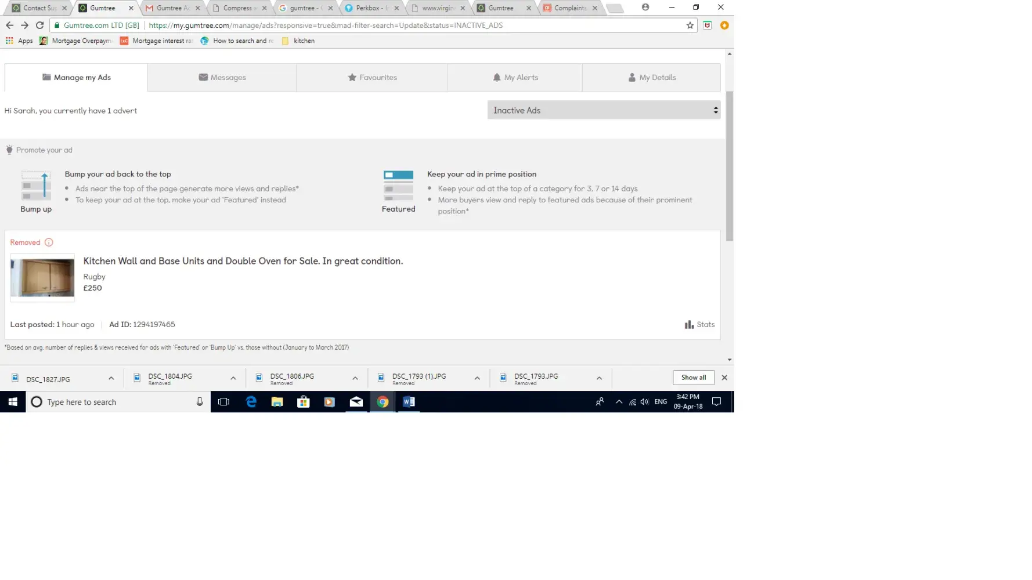Expand options for DSC_1793.JPG download
1032x580 pixels.
[599, 378]
